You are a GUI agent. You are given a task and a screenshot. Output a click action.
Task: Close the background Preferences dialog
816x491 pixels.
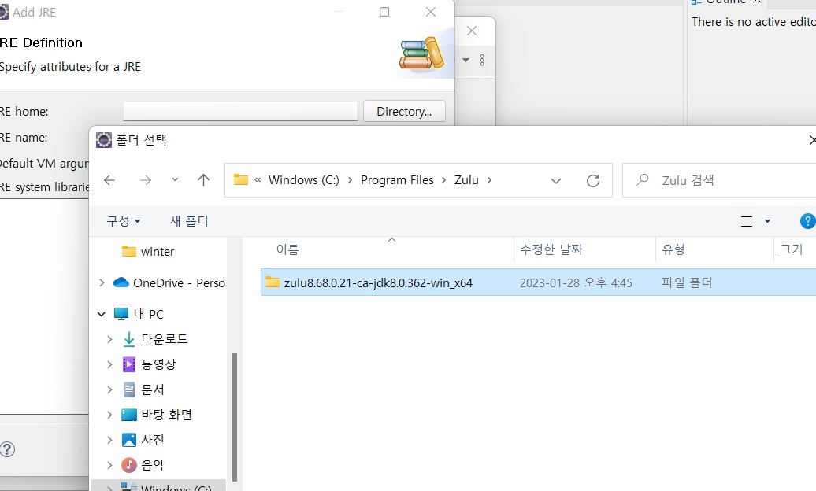pos(472,31)
